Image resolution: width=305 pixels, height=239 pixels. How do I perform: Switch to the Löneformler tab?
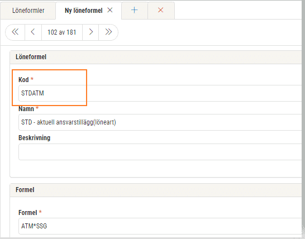[x=28, y=11]
